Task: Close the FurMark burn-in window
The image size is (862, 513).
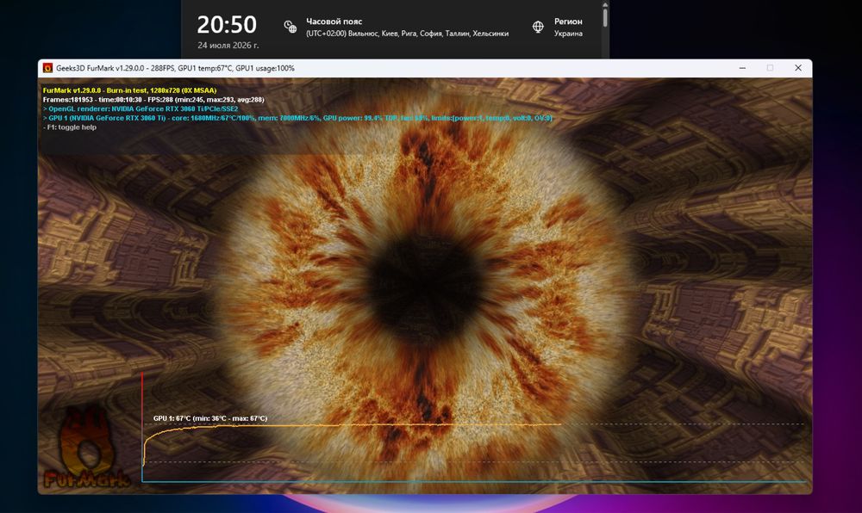Action: (x=797, y=68)
